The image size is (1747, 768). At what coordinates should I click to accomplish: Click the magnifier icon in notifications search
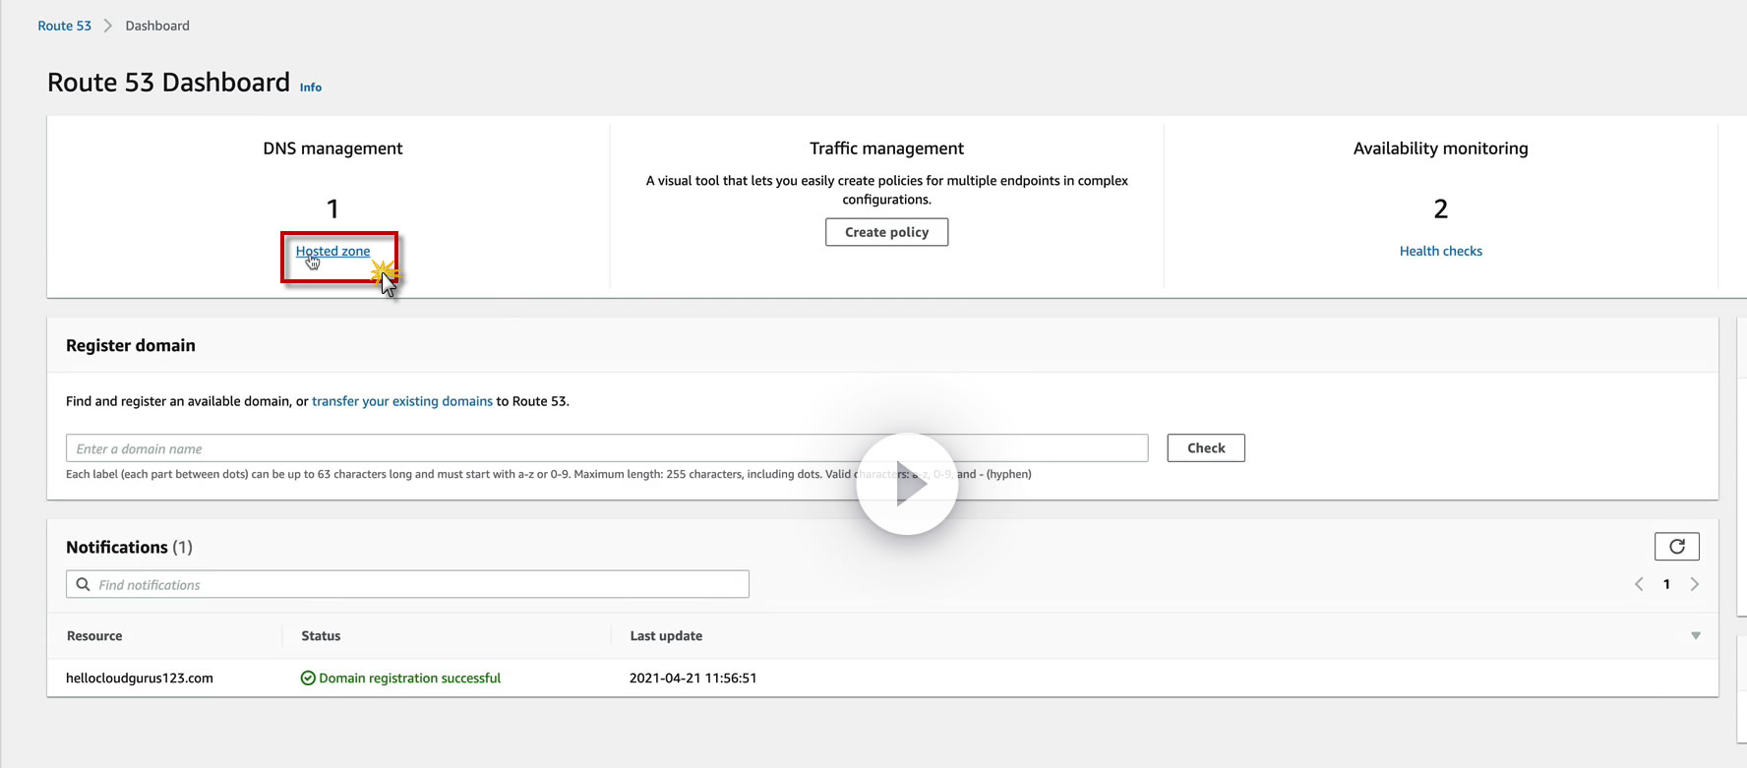pos(84,584)
